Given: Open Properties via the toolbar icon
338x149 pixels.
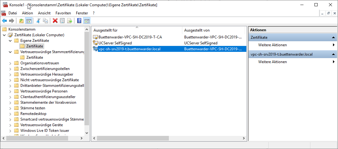Looking at the screenshot, I should coord(62,21).
